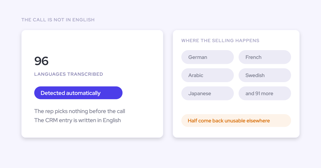321x168 pixels.
Task: Select the French language pill
Action: (265, 57)
